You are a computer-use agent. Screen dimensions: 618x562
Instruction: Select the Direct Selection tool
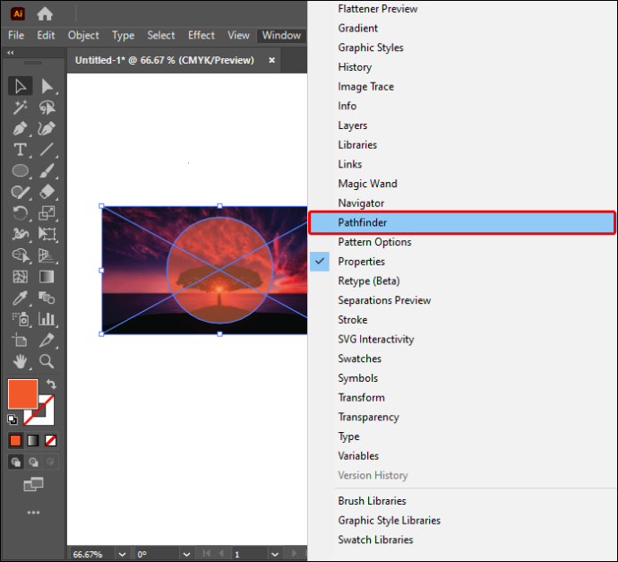[47, 86]
